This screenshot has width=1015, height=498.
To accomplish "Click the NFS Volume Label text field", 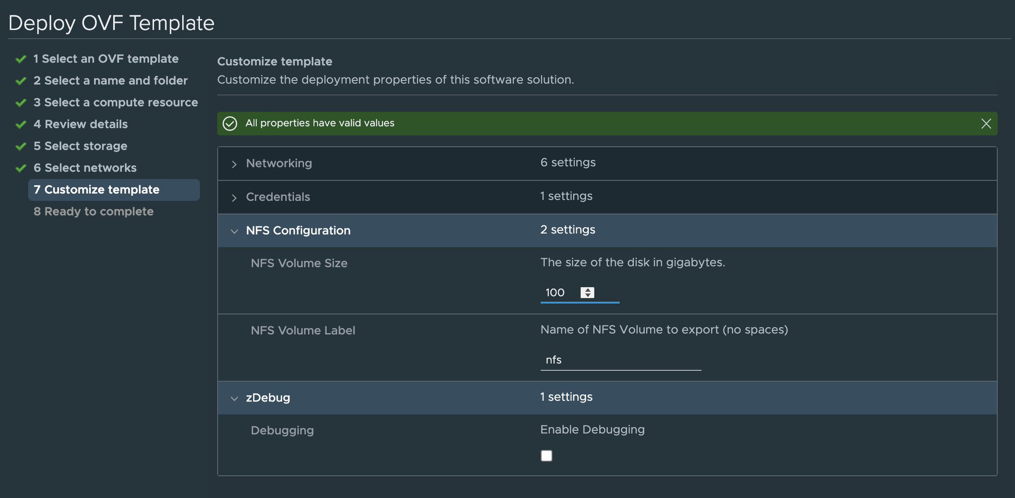I will pos(620,360).
